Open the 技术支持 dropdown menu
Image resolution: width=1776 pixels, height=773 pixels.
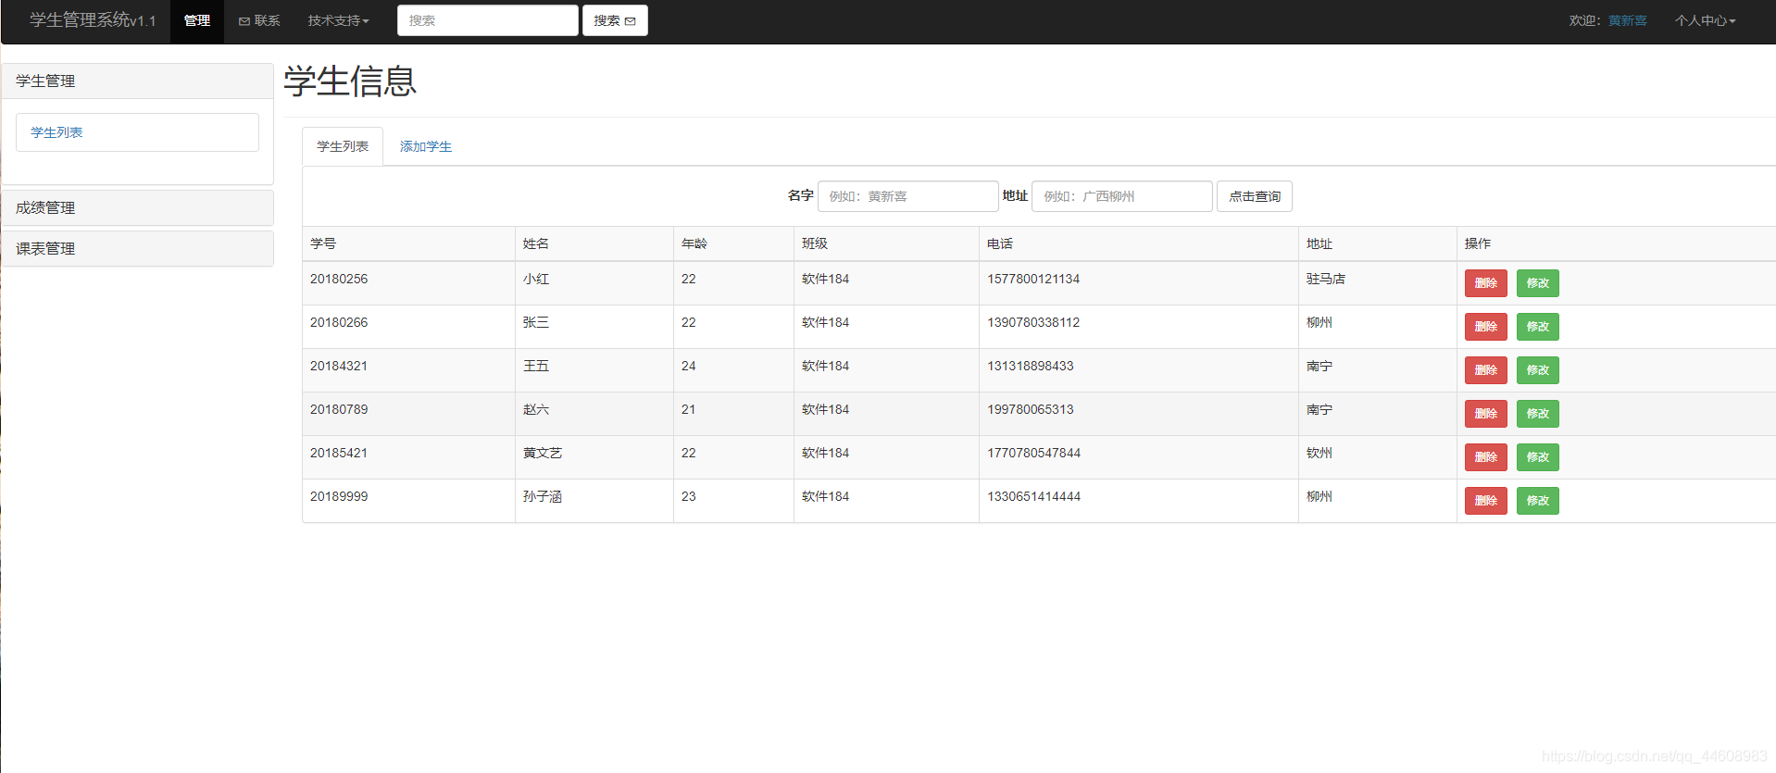(338, 21)
